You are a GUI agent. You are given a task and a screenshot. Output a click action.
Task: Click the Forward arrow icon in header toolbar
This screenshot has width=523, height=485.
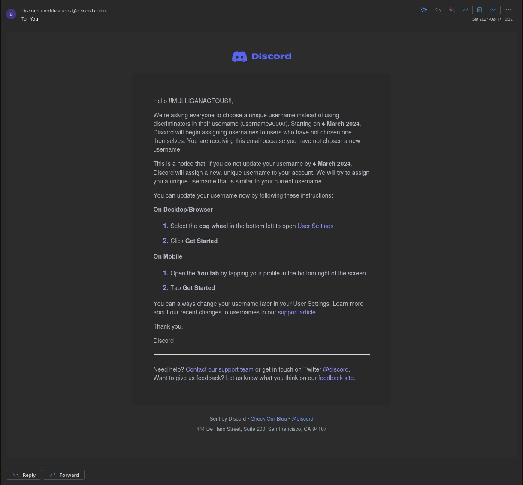coord(466,10)
